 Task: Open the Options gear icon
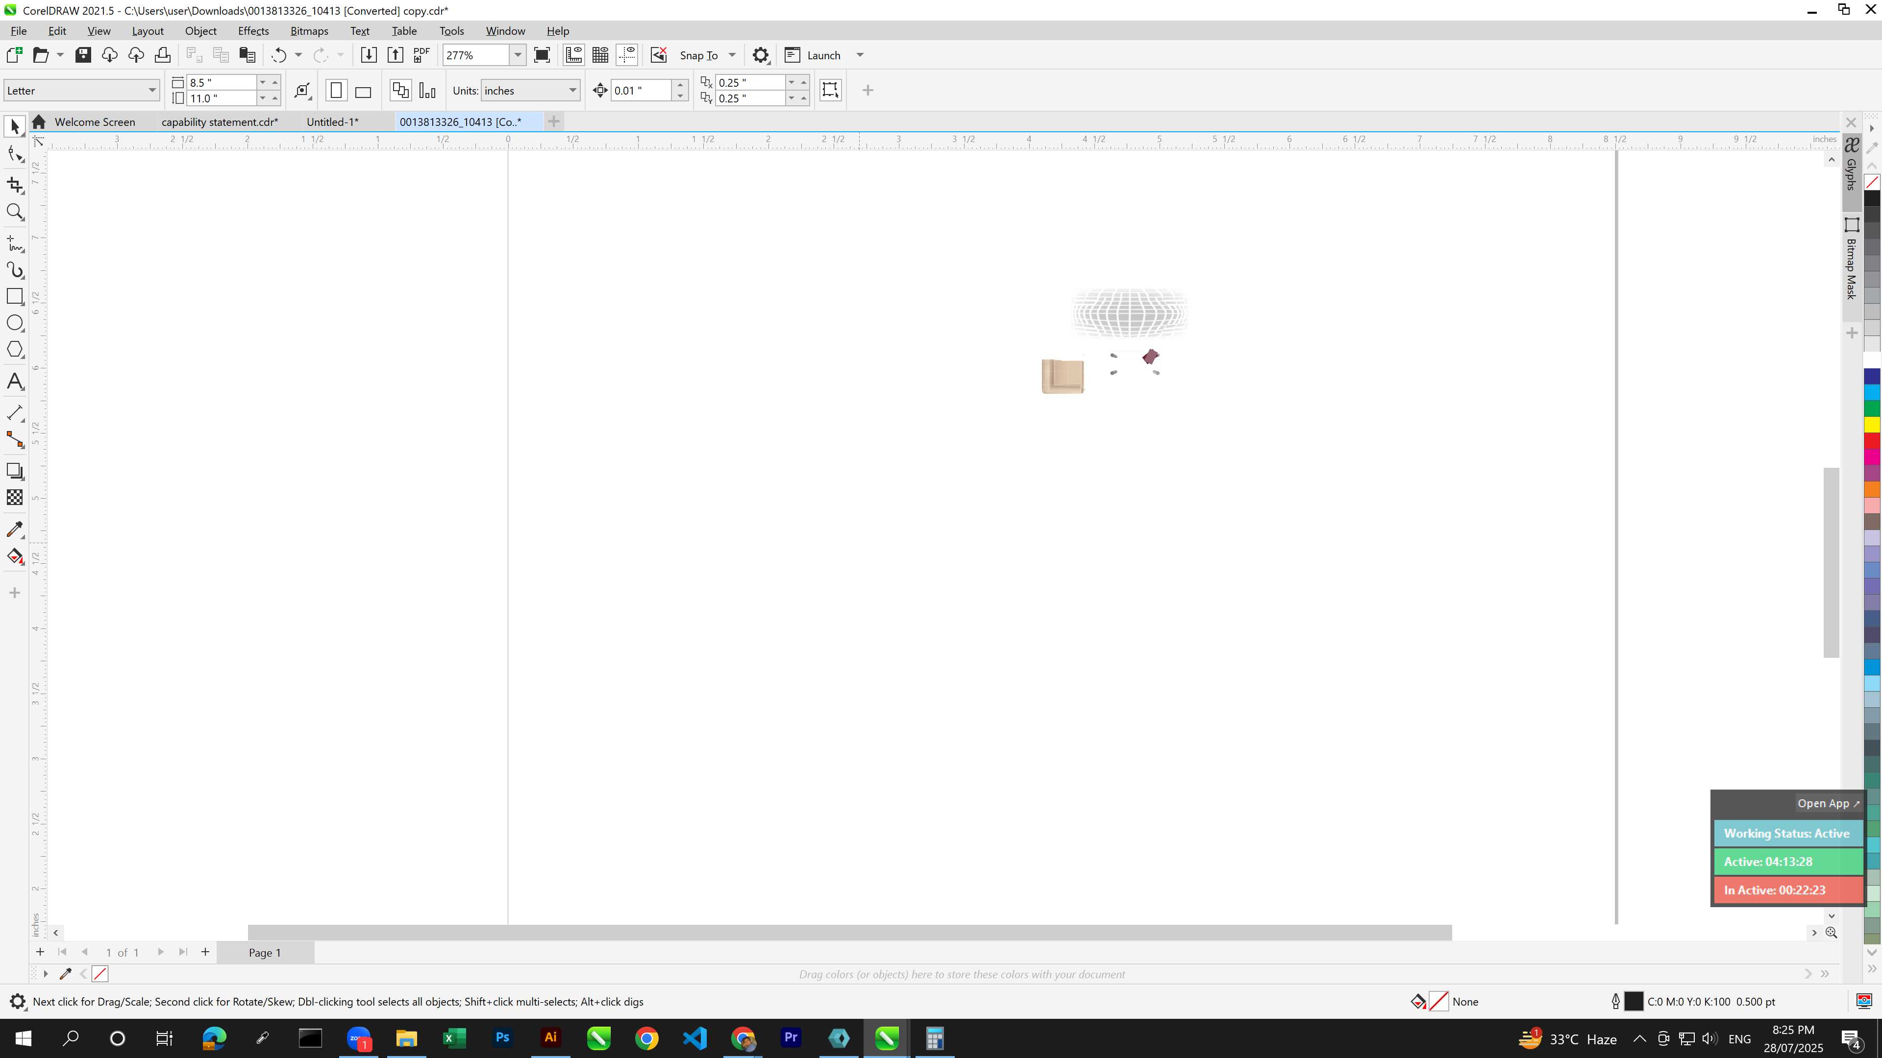(x=761, y=55)
